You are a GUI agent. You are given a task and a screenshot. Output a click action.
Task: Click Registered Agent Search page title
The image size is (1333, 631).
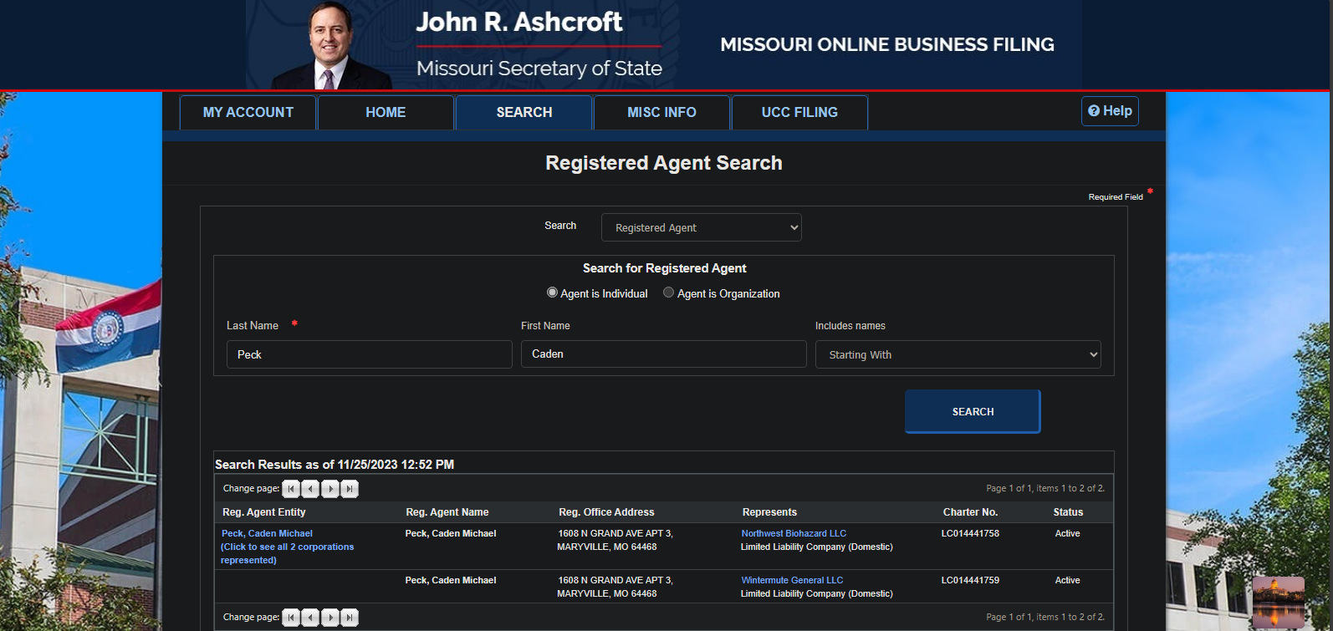664,163
